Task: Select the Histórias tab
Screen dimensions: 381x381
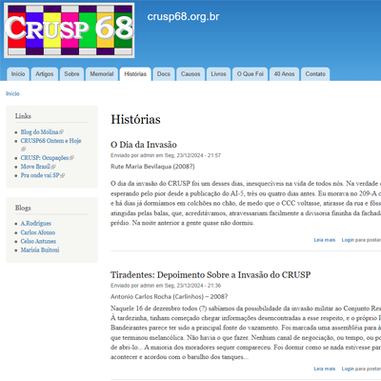Action: click(x=135, y=74)
